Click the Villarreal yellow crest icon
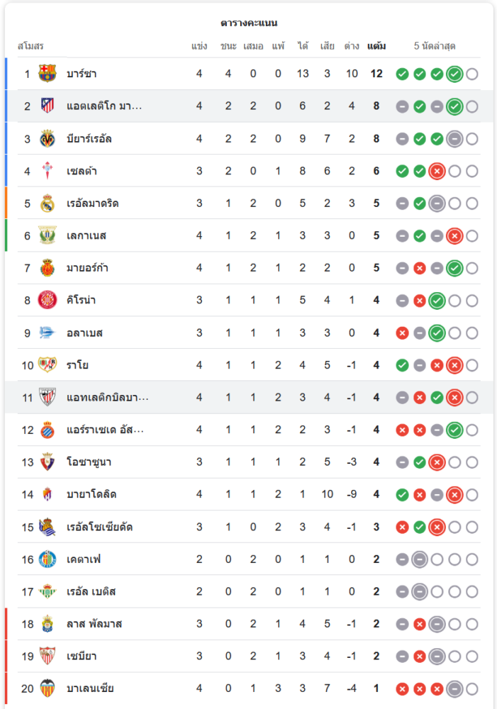The width and height of the screenshot is (497, 709). (x=48, y=139)
